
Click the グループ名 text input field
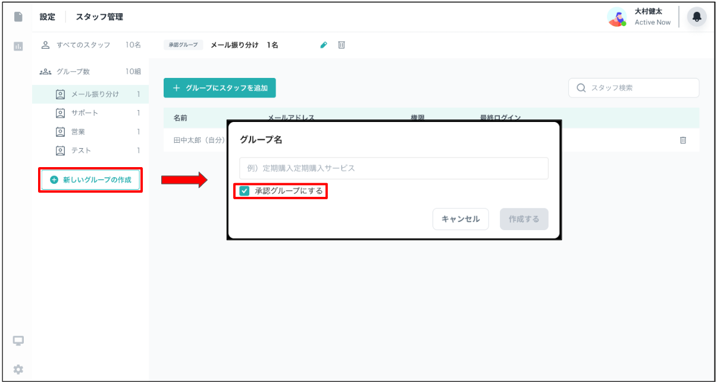click(393, 168)
